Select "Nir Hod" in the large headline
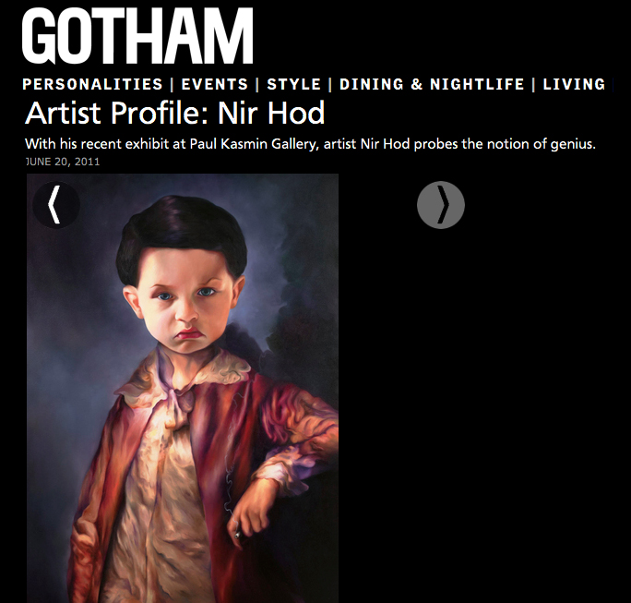Image resolution: width=631 pixels, height=603 pixels. (271, 113)
